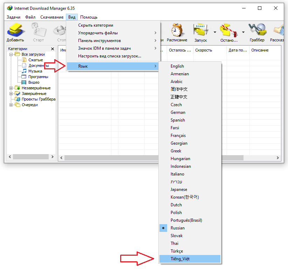Expand the Очереди tree node
This screenshot has width=288, height=269.
tap(11, 105)
